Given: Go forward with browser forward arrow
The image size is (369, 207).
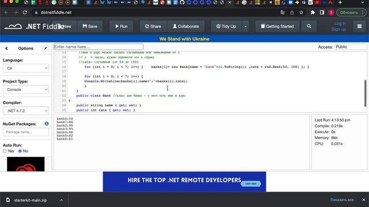Looking at the screenshot, I should [x=16, y=13].
